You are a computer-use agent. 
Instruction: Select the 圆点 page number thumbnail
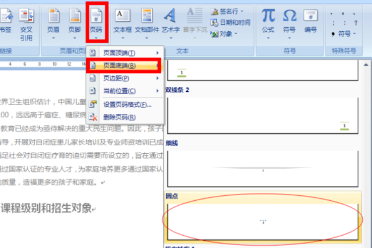point(262,222)
